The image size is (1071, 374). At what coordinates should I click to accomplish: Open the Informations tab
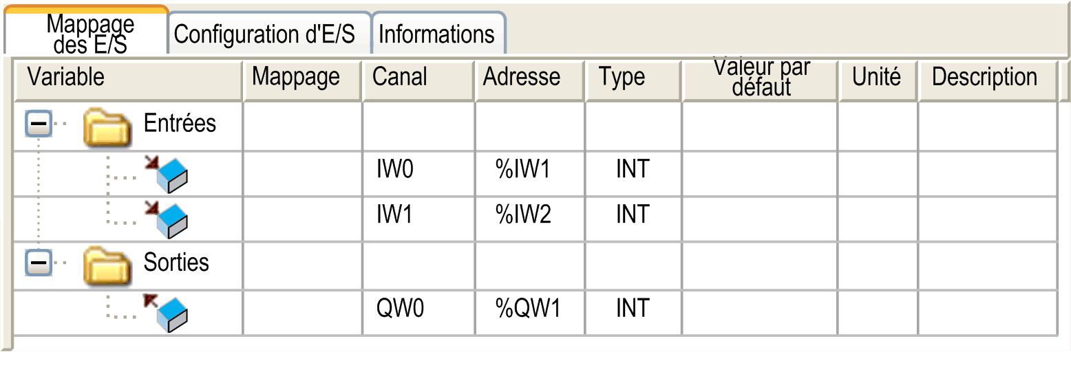[x=438, y=34]
